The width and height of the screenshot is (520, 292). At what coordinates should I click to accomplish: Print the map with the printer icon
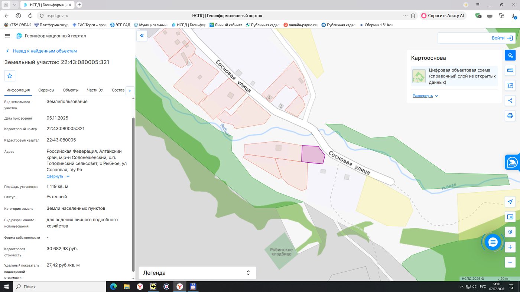pos(510,116)
